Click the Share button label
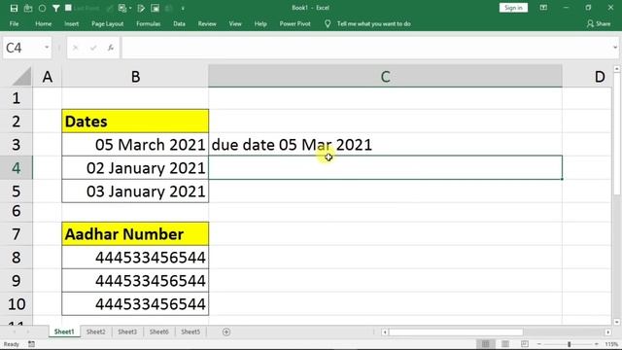Viewport: 622px width, 350px height. (603, 23)
